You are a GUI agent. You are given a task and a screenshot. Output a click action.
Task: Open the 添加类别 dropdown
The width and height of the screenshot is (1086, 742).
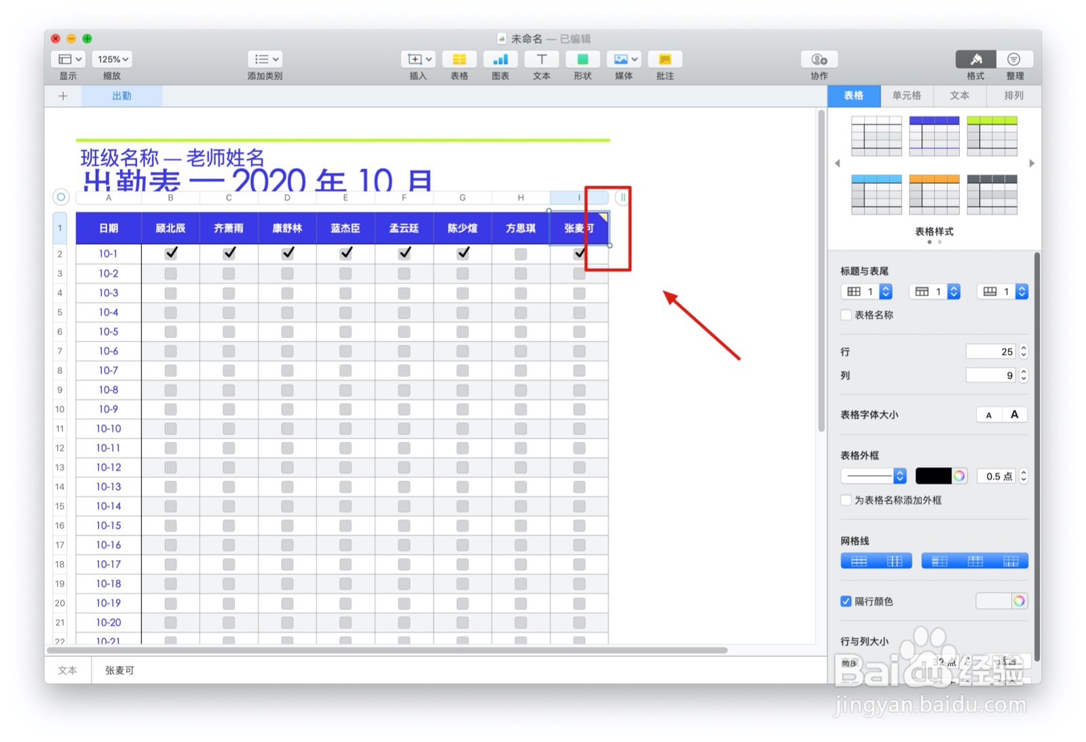[x=265, y=59]
